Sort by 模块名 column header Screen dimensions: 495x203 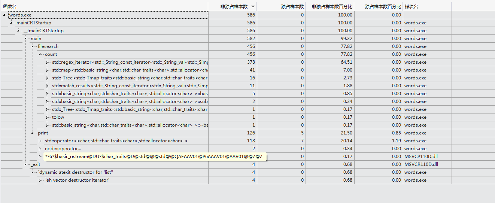(427, 7)
